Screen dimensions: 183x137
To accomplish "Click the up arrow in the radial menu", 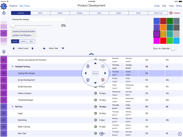I will coord(95,63).
